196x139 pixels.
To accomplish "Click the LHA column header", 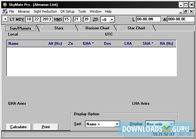I will 128,44.
